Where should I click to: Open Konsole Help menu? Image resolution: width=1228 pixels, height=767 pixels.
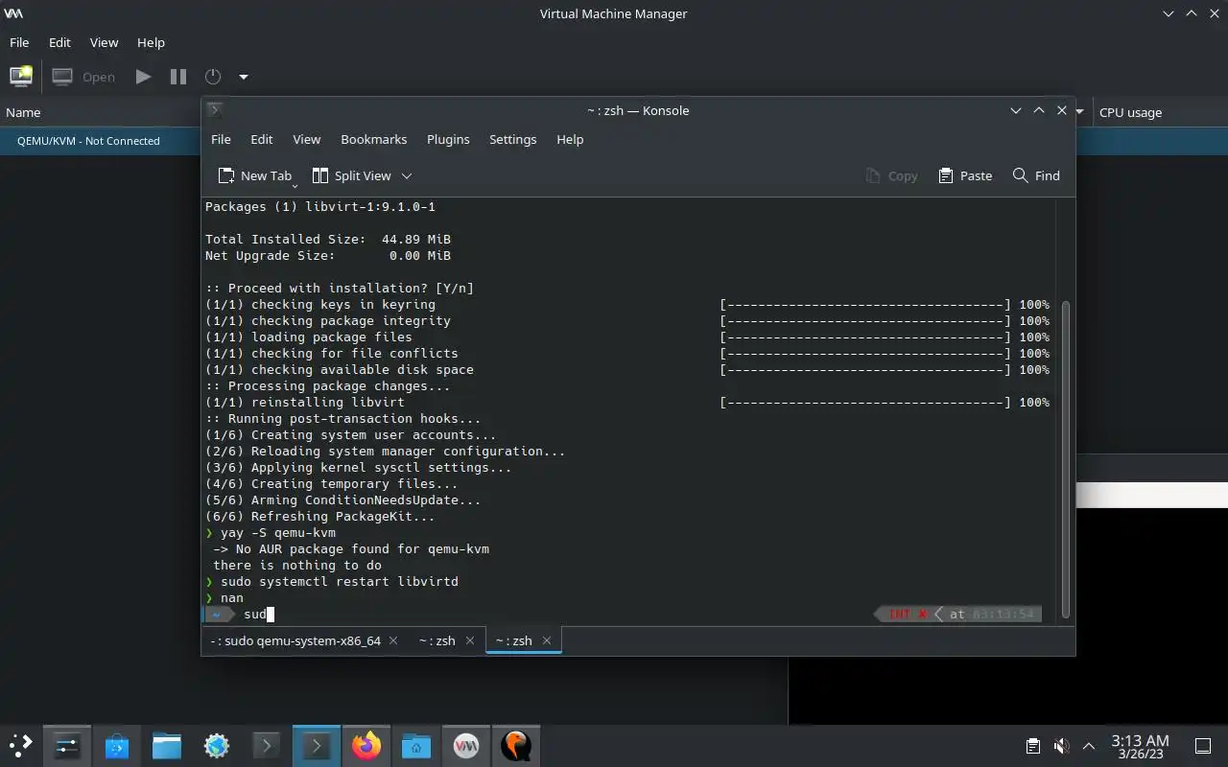click(x=570, y=139)
